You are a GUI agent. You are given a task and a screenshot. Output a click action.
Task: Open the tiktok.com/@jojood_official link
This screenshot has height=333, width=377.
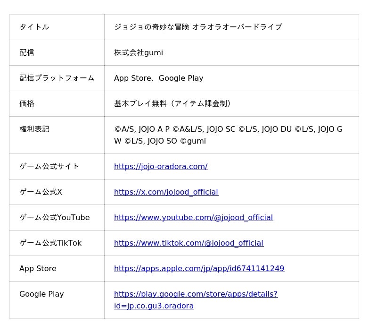point(188,243)
